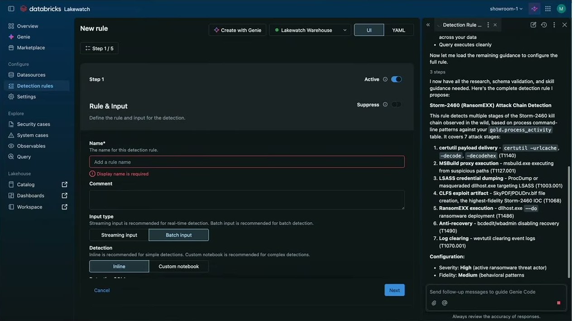575x321 pixels.
Task: Click 'Display name is required' error text
Action: tap(123, 174)
